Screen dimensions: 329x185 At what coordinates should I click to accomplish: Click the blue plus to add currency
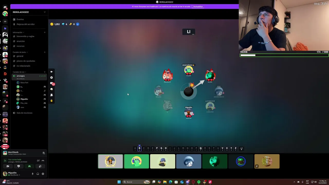[78, 24]
